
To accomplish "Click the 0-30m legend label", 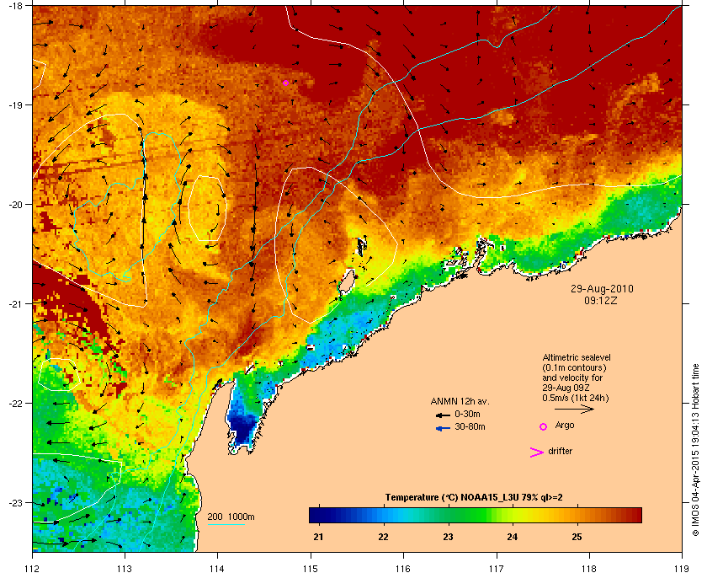I will coord(467,414).
